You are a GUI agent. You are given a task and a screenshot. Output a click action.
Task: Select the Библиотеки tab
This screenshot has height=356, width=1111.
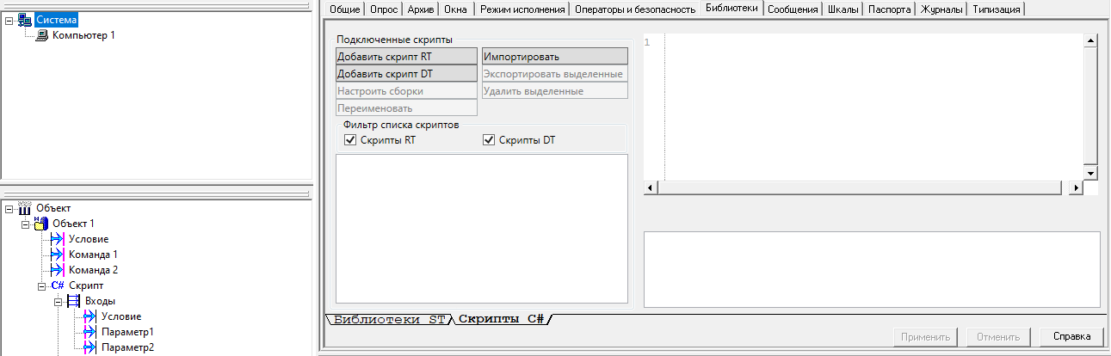731,9
